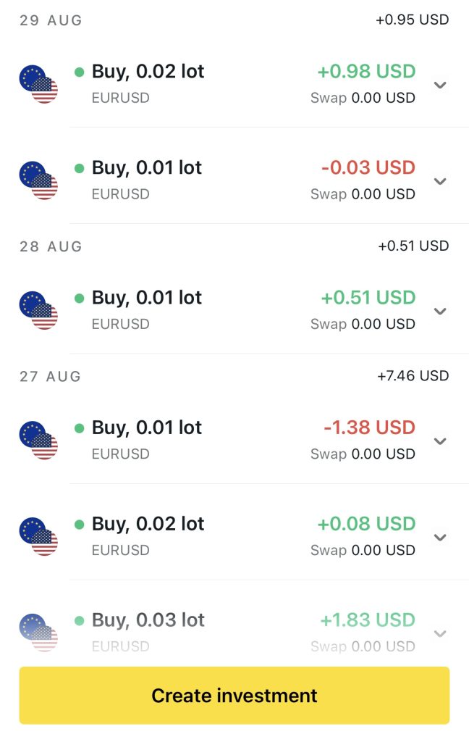Screen dimensions: 469x742
Task: Click the +7.46 USD daily total
Action: point(413,376)
